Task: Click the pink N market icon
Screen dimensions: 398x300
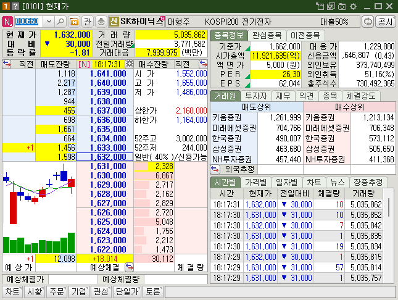Action: point(7,22)
